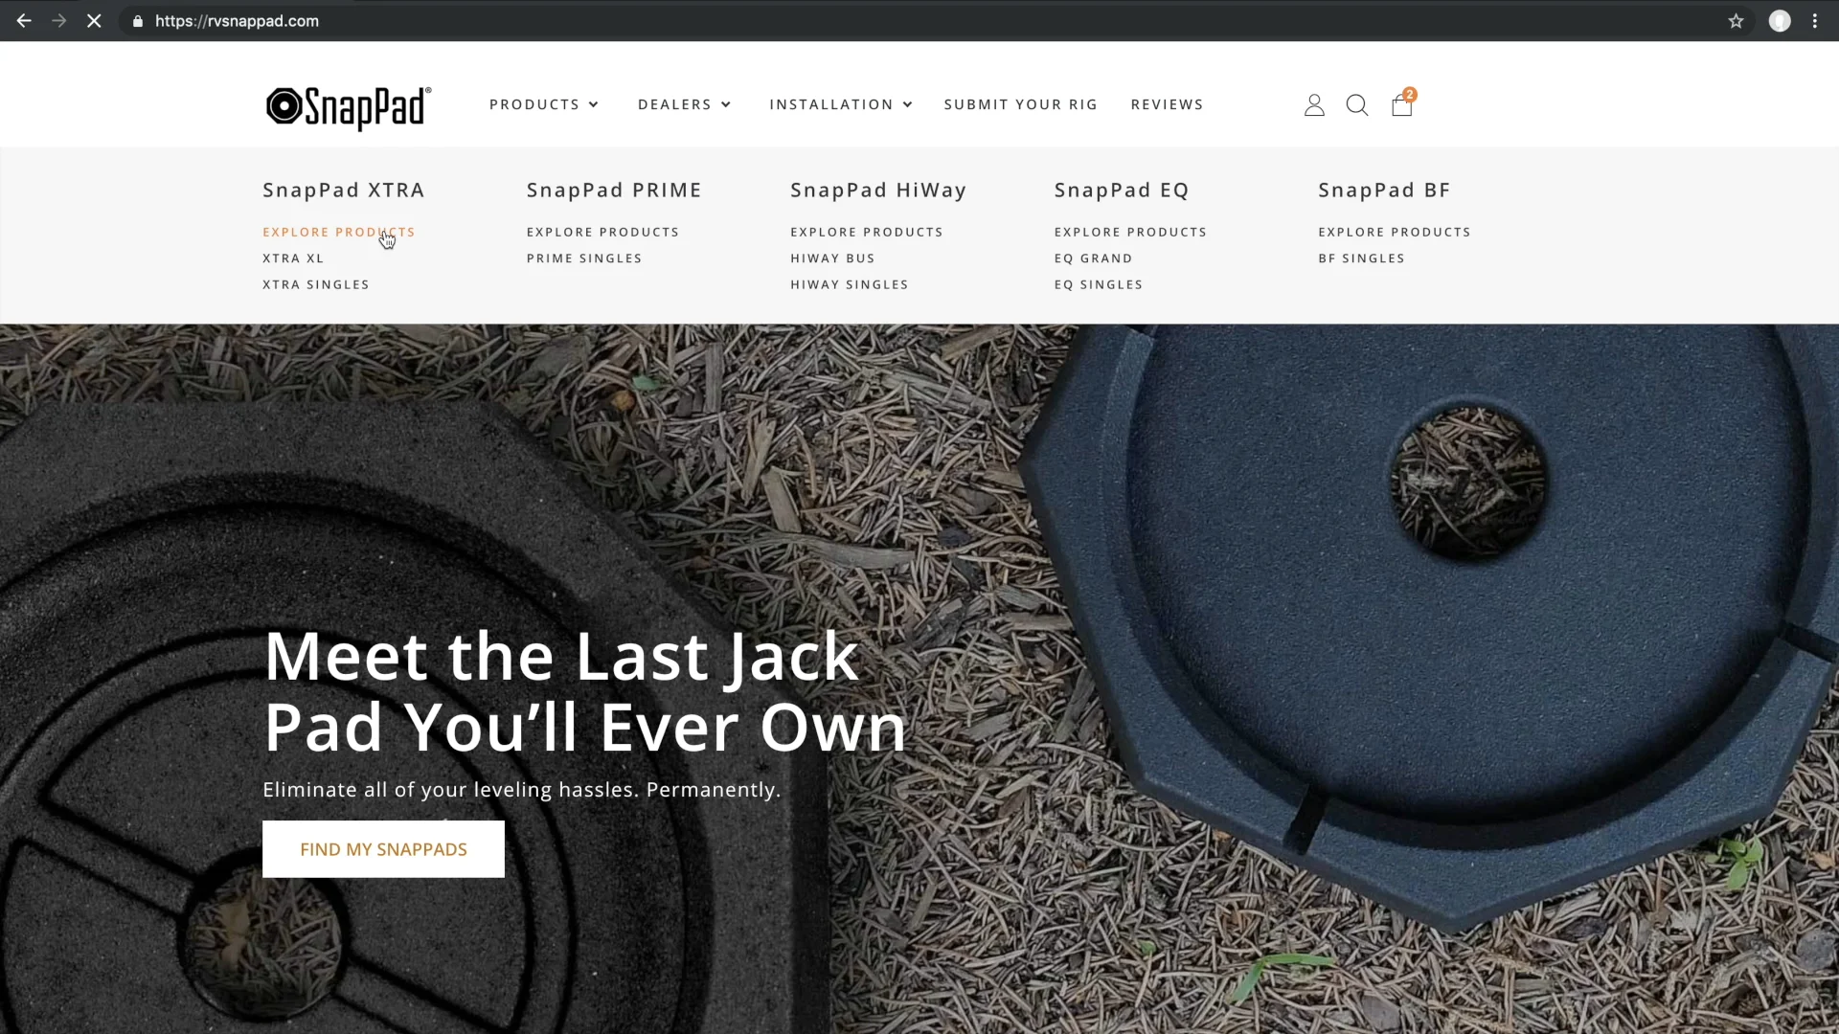This screenshot has width=1839, height=1034.
Task: Stop page loading with X button
Action: (94, 21)
